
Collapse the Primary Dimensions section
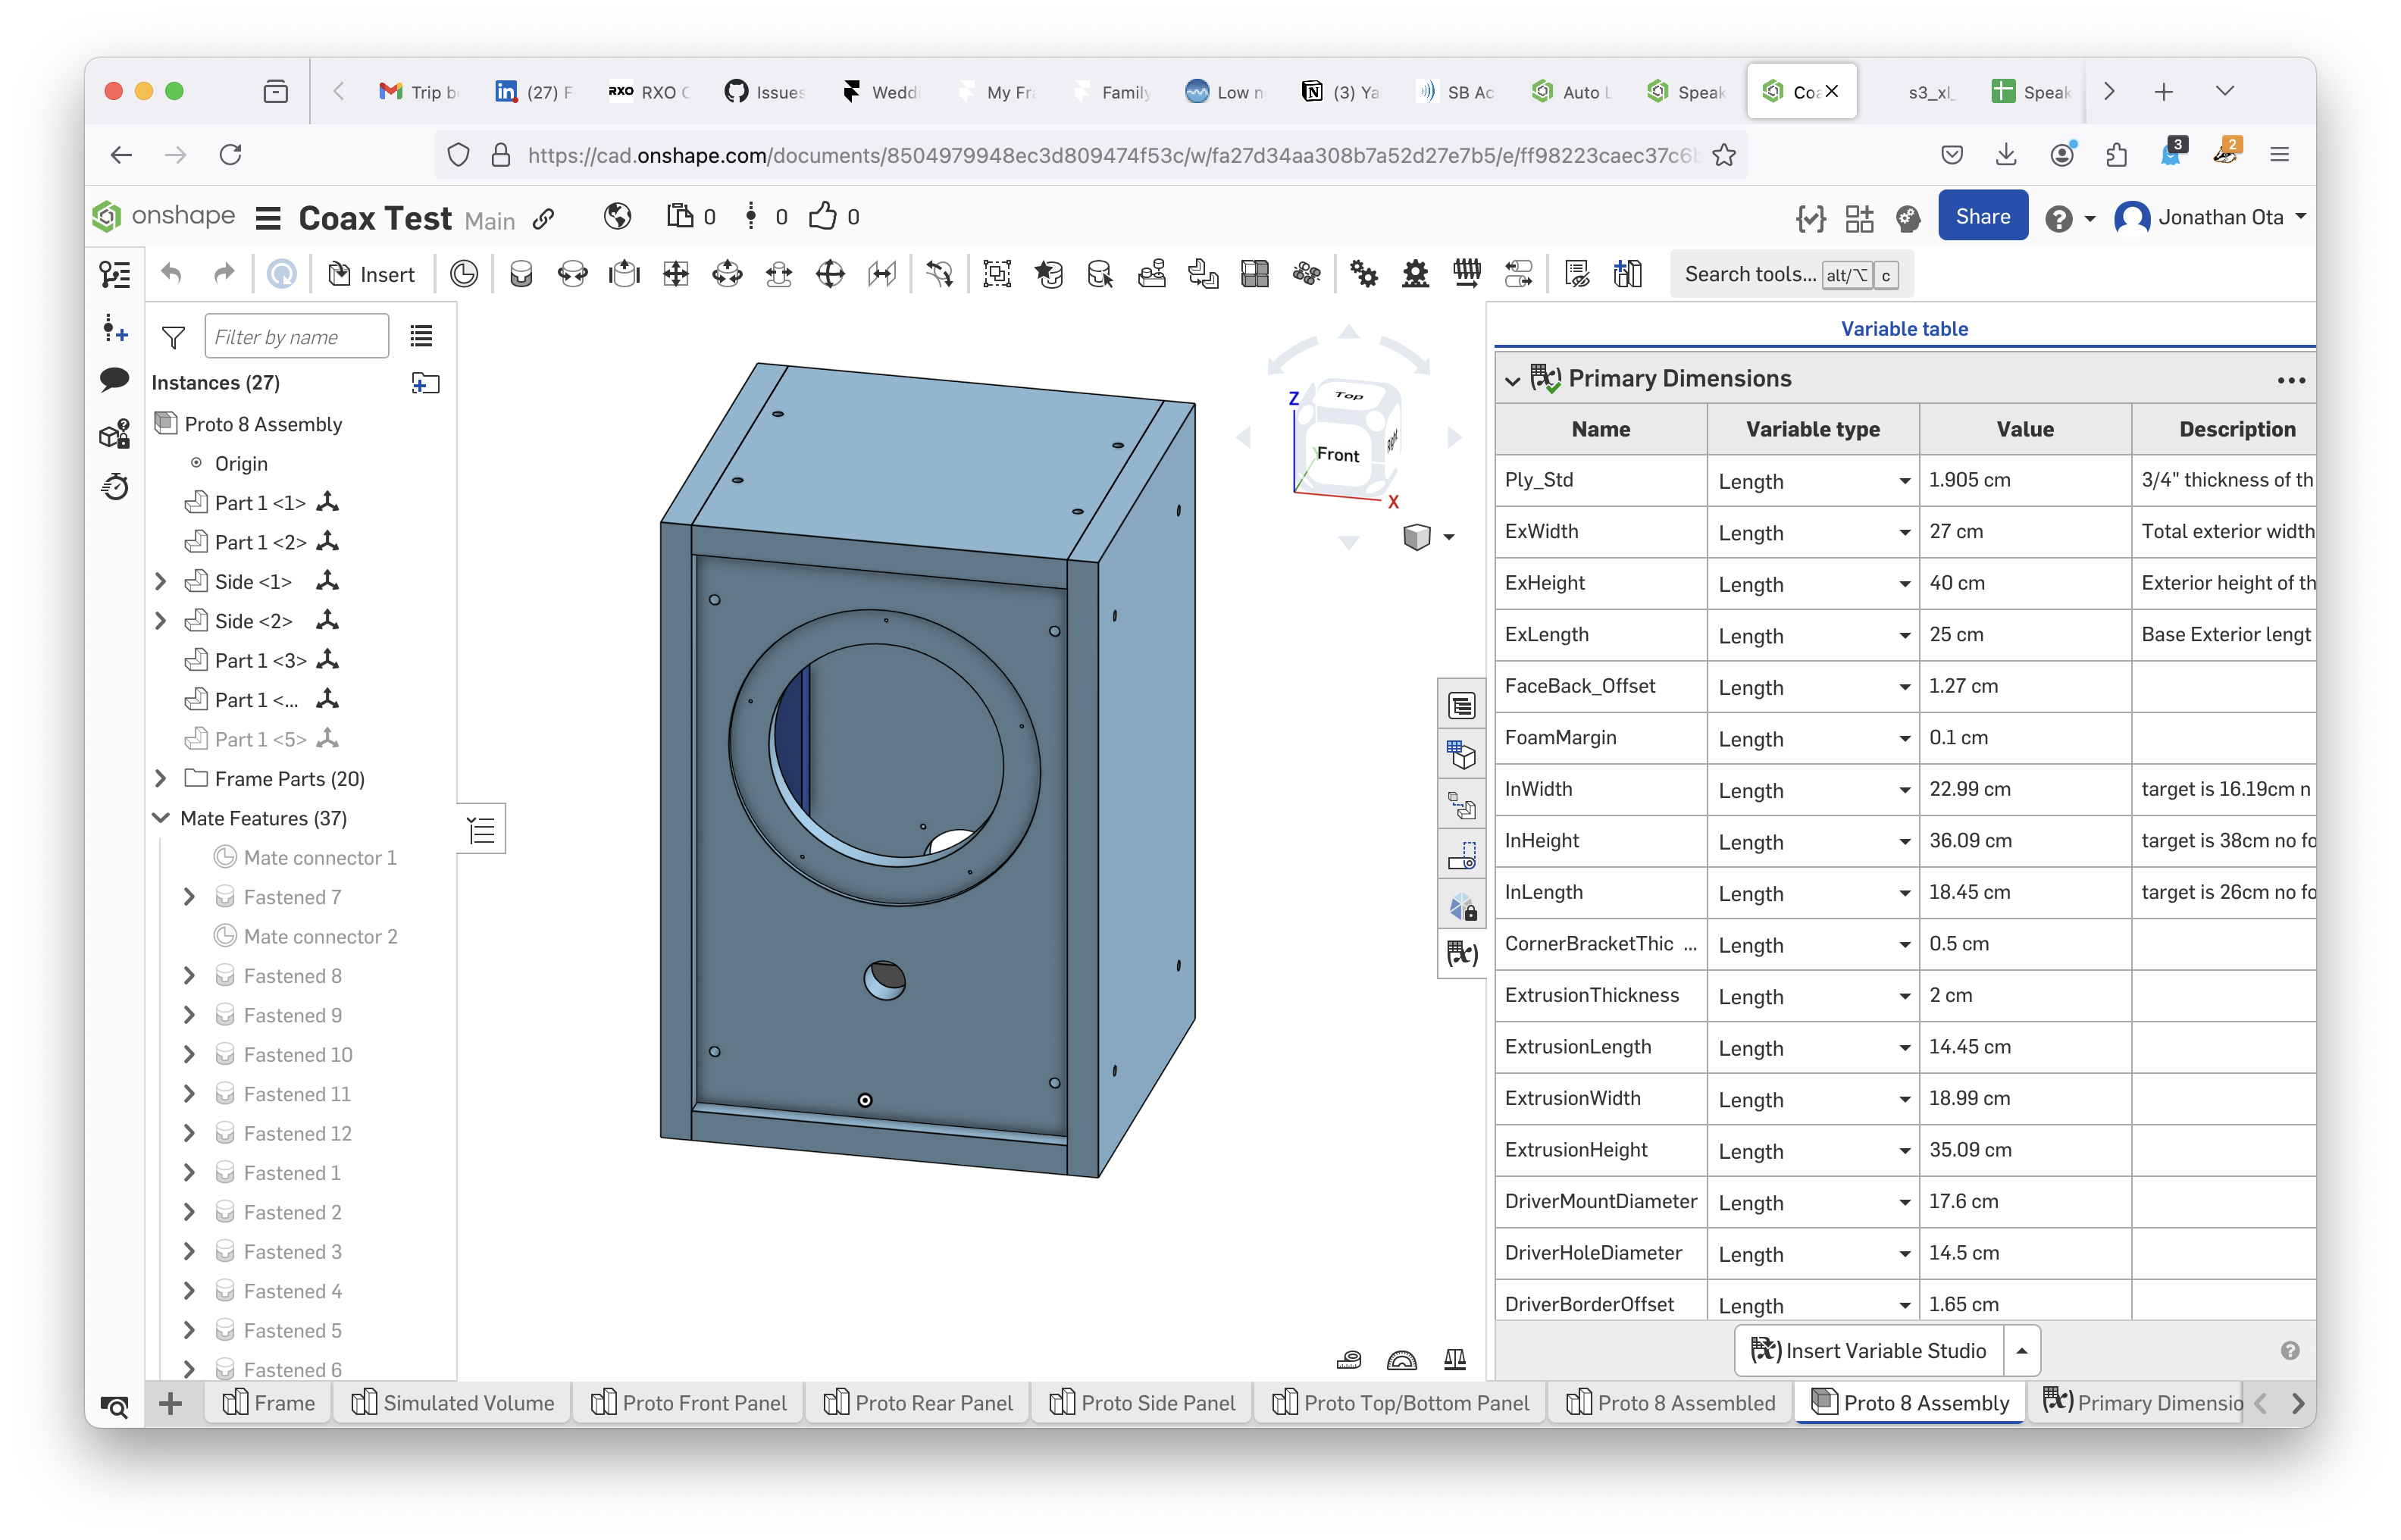point(1512,380)
